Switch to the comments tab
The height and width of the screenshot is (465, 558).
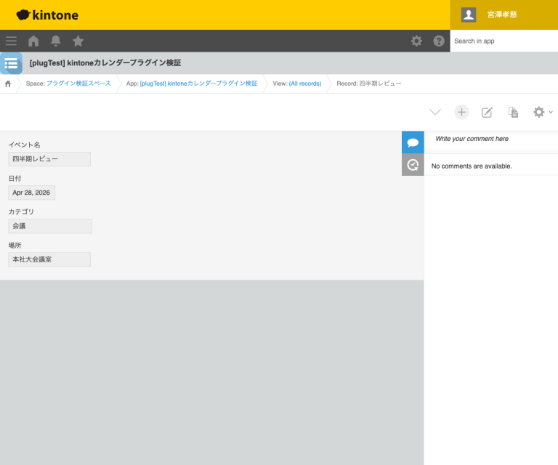(413, 142)
